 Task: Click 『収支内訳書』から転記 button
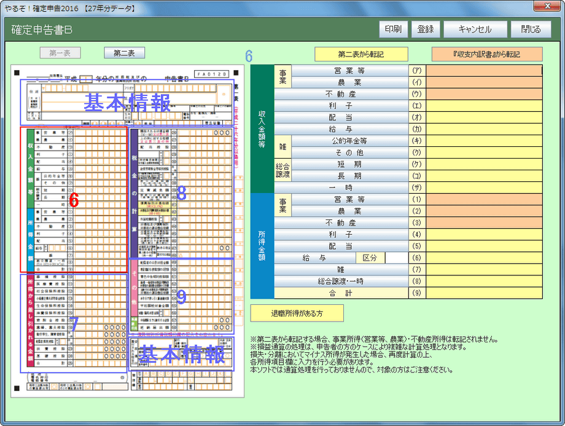pos(487,55)
